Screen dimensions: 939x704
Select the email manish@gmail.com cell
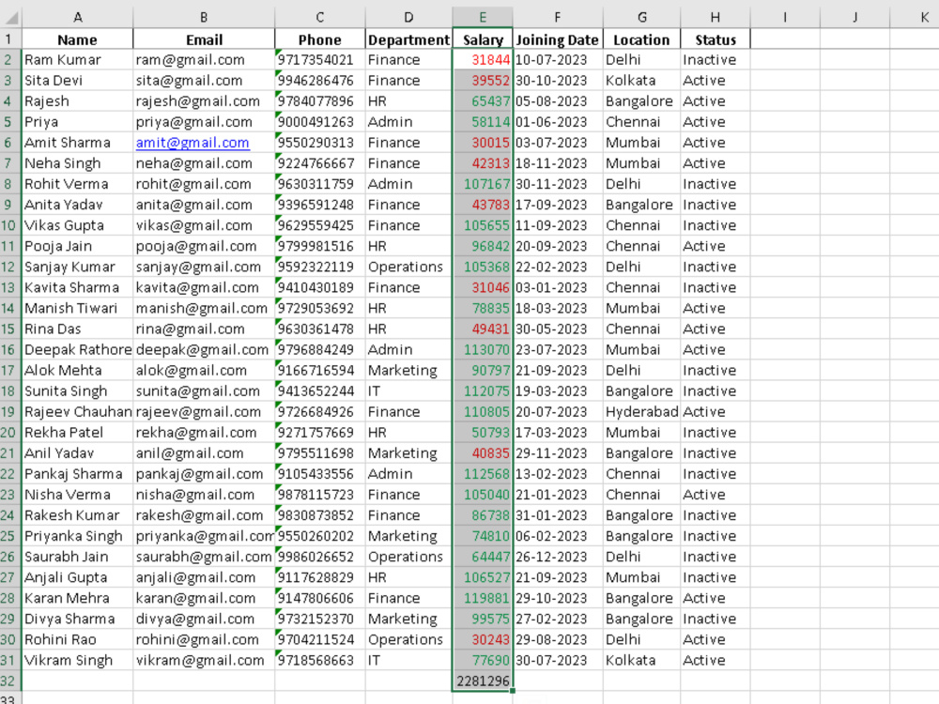pos(204,308)
